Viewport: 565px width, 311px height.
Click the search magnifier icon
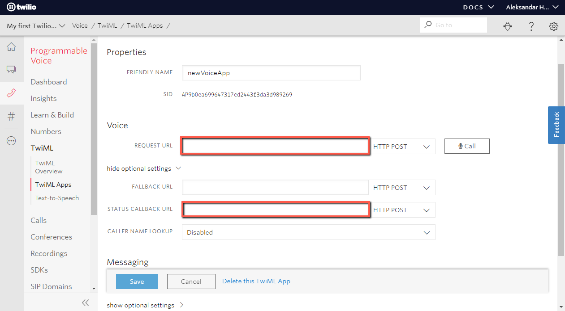point(428,25)
